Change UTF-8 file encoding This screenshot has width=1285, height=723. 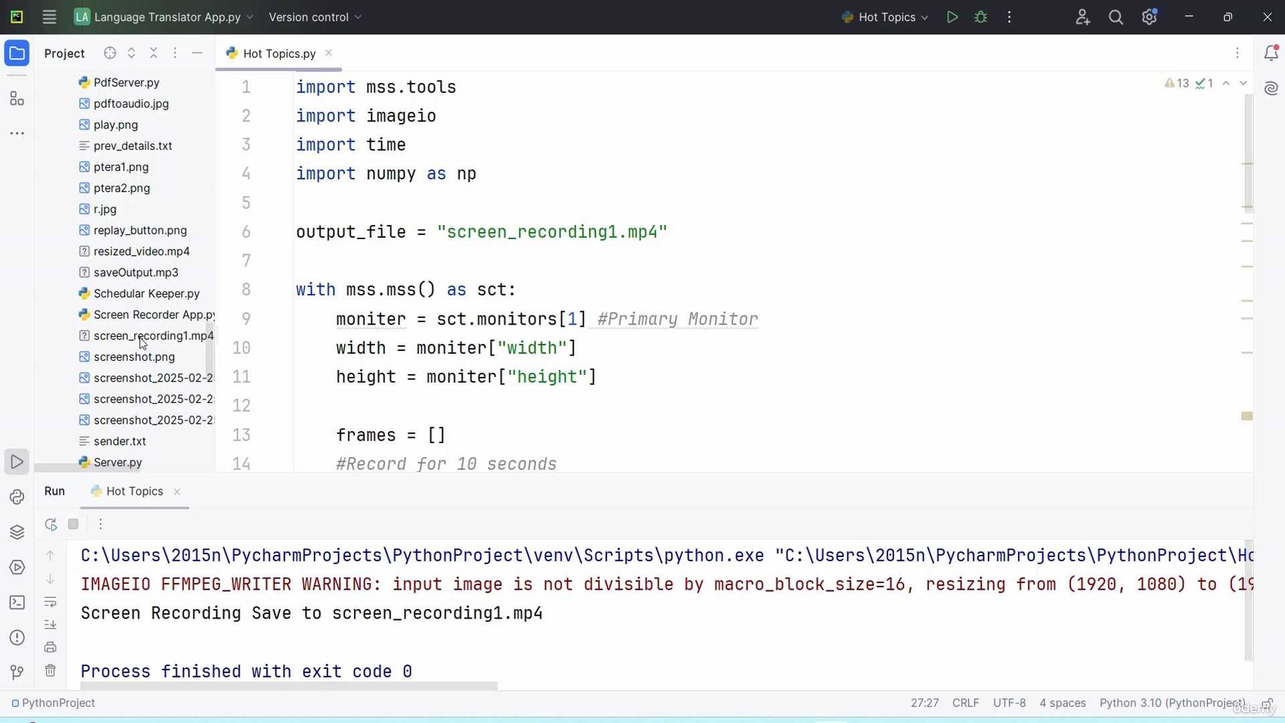[1009, 703]
